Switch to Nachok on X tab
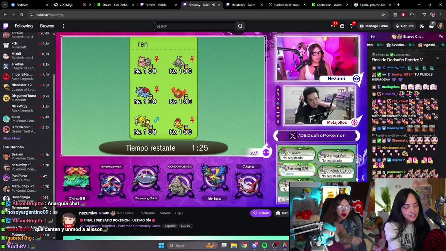The height and width of the screenshot is (251, 446). click(x=287, y=5)
